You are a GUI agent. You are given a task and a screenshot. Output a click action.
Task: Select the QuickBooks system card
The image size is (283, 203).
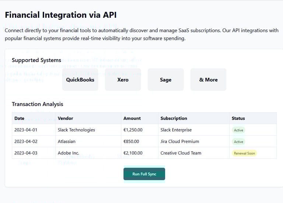pos(80,79)
